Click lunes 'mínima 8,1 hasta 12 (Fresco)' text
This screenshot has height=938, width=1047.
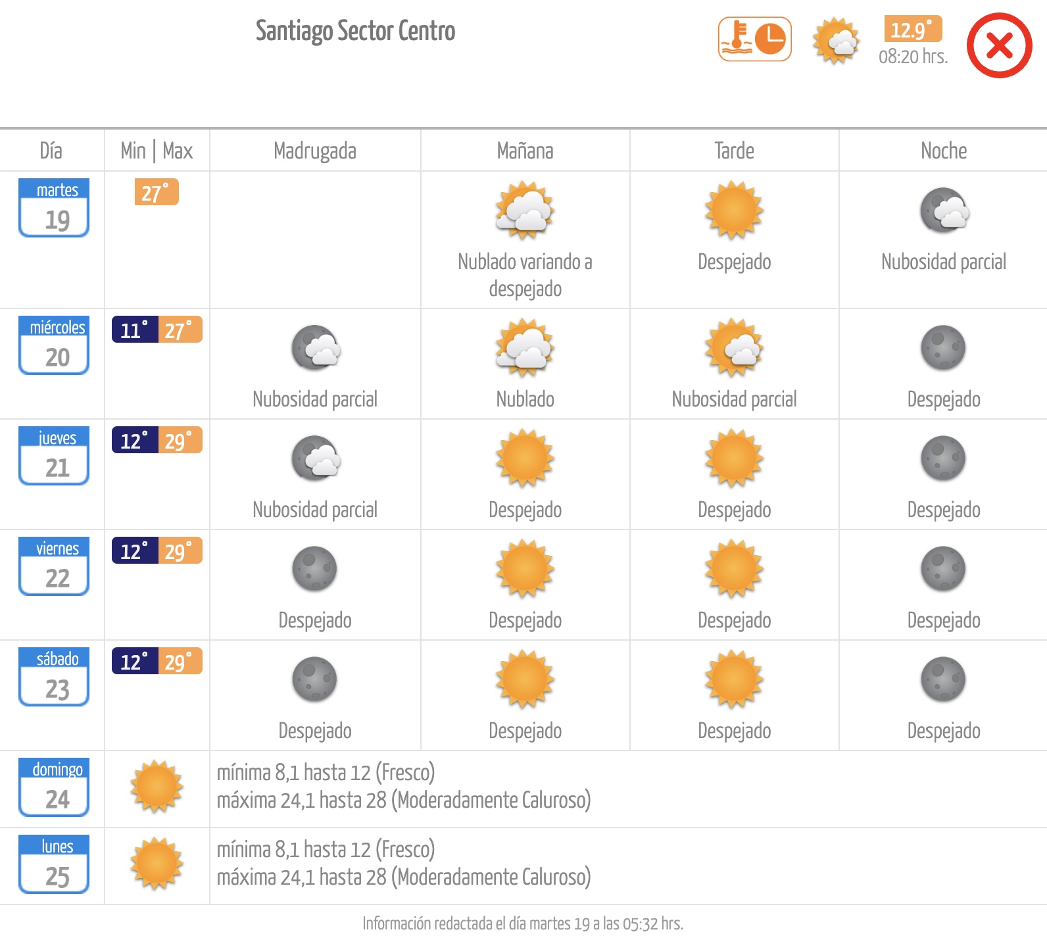click(x=326, y=849)
